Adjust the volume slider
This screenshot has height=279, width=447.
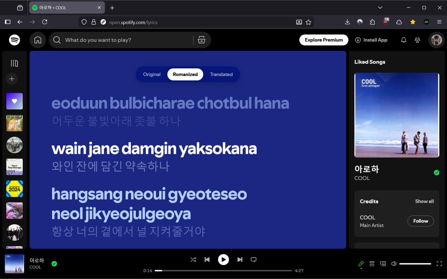(x=415, y=264)
